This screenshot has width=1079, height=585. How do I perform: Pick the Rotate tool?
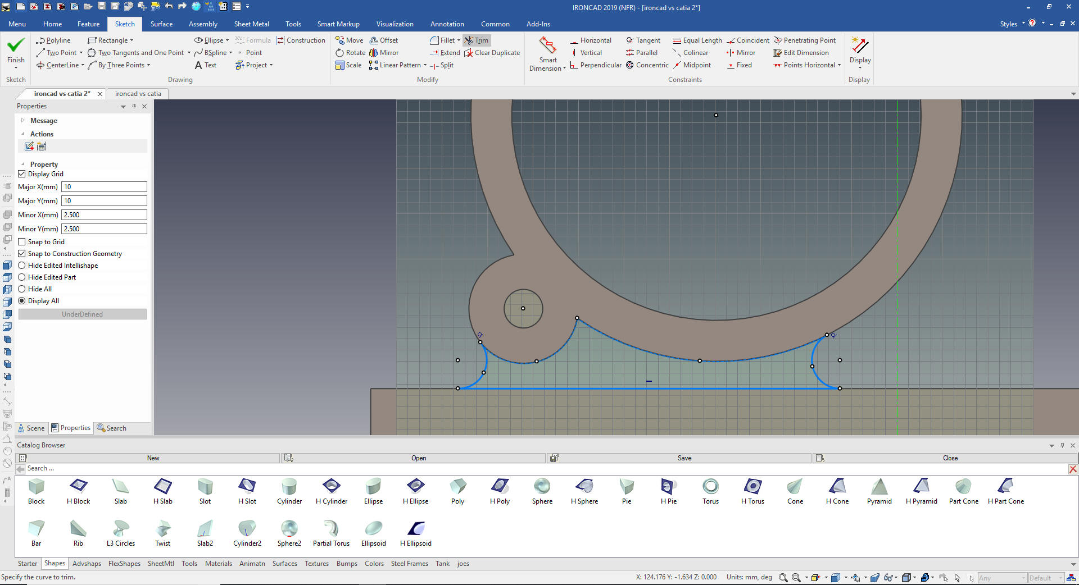point(350,53)
